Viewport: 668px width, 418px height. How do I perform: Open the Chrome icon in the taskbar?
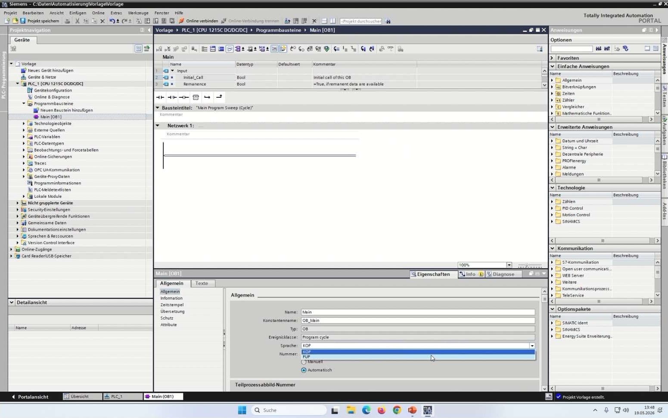coord(397,410)
